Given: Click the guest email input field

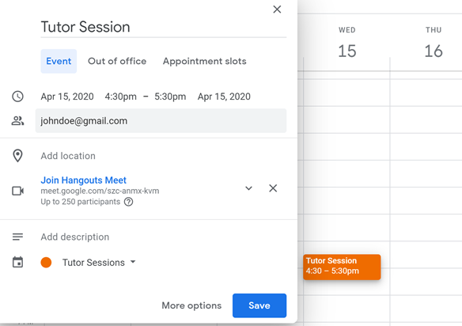Looking at the screenshot, I should coord(161,120).
